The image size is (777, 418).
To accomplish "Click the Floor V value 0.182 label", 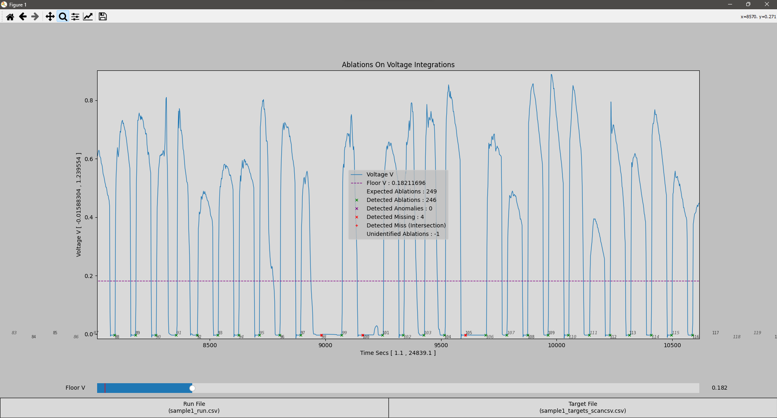I will click(x=720, y=388).
